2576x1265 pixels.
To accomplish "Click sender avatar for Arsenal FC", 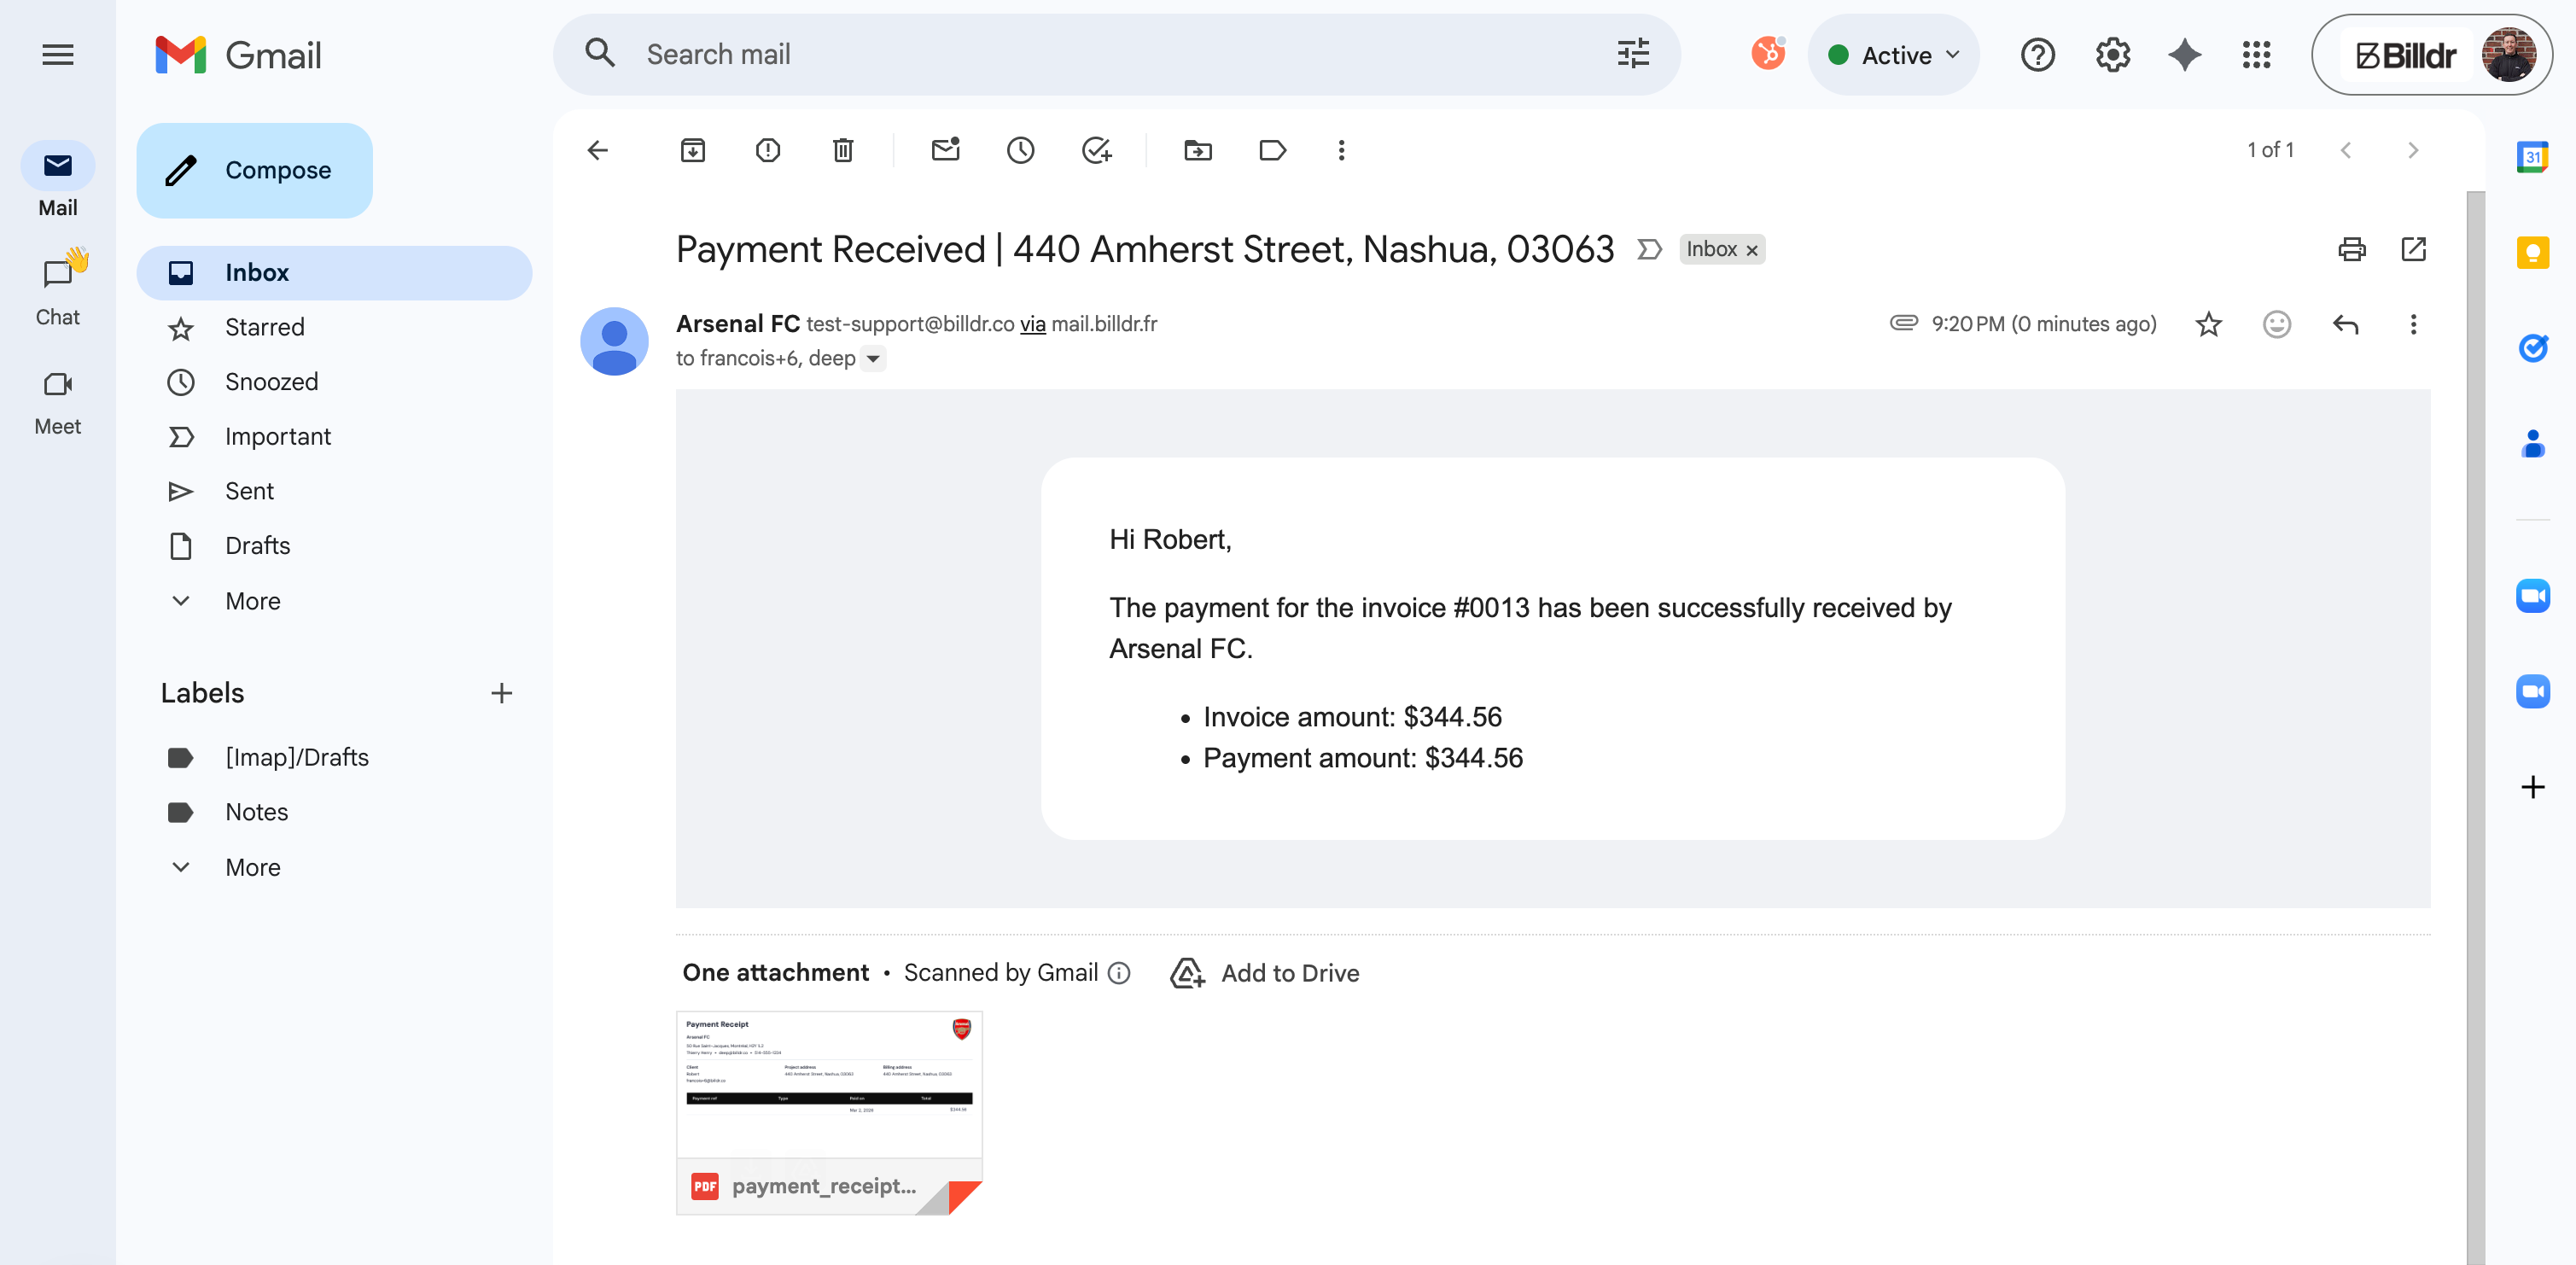I will coord(614,341).
